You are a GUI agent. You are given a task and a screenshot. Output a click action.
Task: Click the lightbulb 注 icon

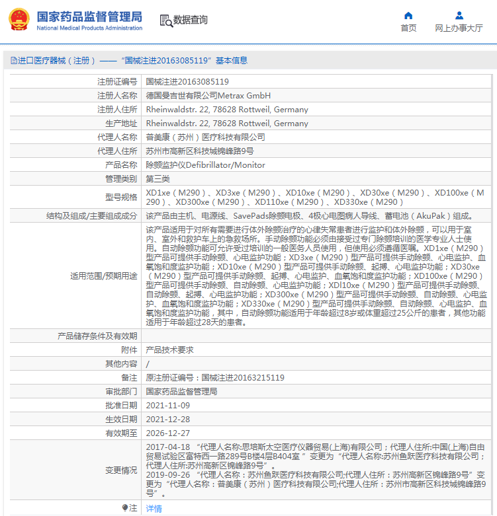[125, 507]
